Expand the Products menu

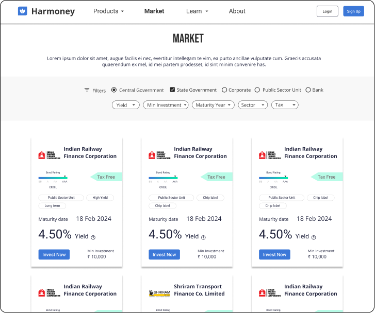coord(108,11)
